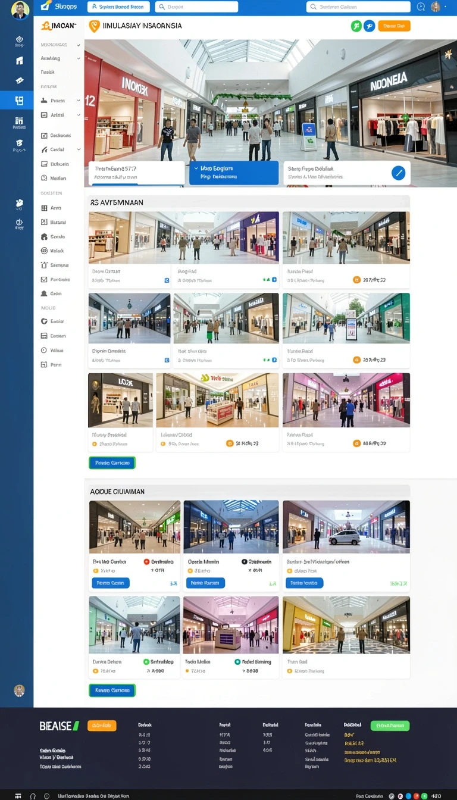Open the home icon in the blue sidebar

[19, 60]
